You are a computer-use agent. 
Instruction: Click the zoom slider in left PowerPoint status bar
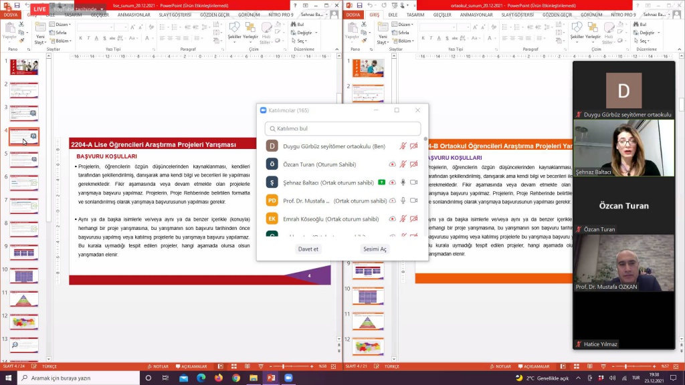(291, 366)
